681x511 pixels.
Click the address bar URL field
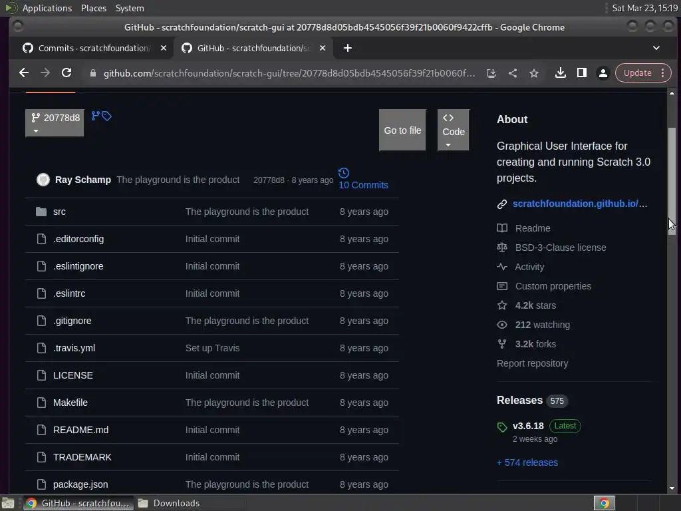(x=289, y=73)
